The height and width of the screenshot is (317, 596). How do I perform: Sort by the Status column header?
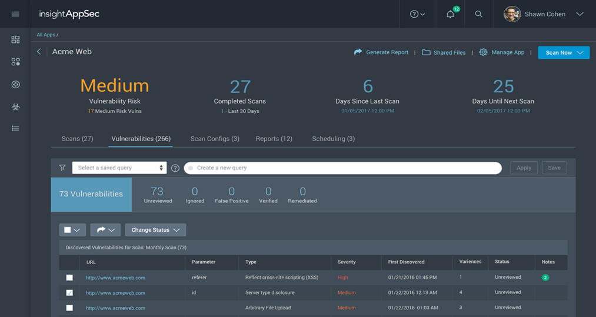502,262
